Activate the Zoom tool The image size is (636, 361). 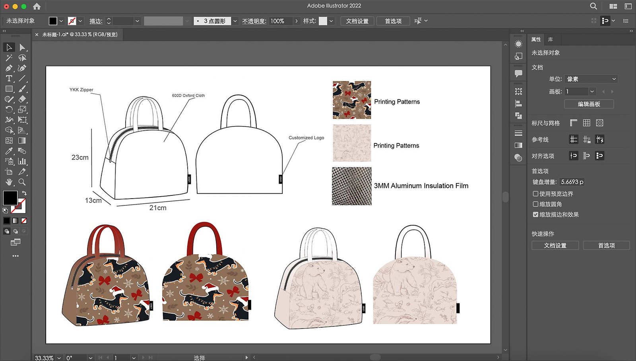(22, 182)
